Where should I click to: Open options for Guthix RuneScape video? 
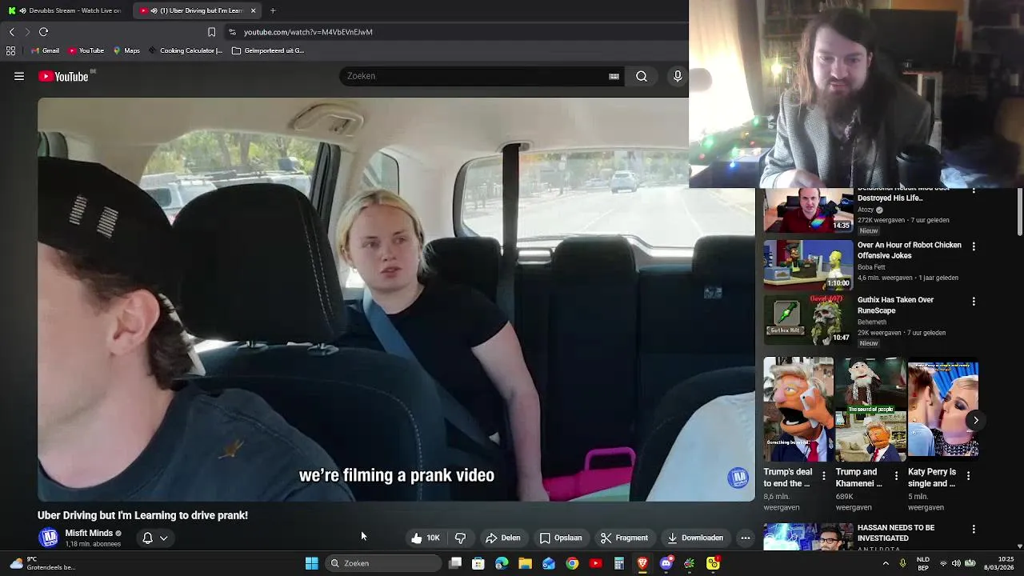pos(974,301)
